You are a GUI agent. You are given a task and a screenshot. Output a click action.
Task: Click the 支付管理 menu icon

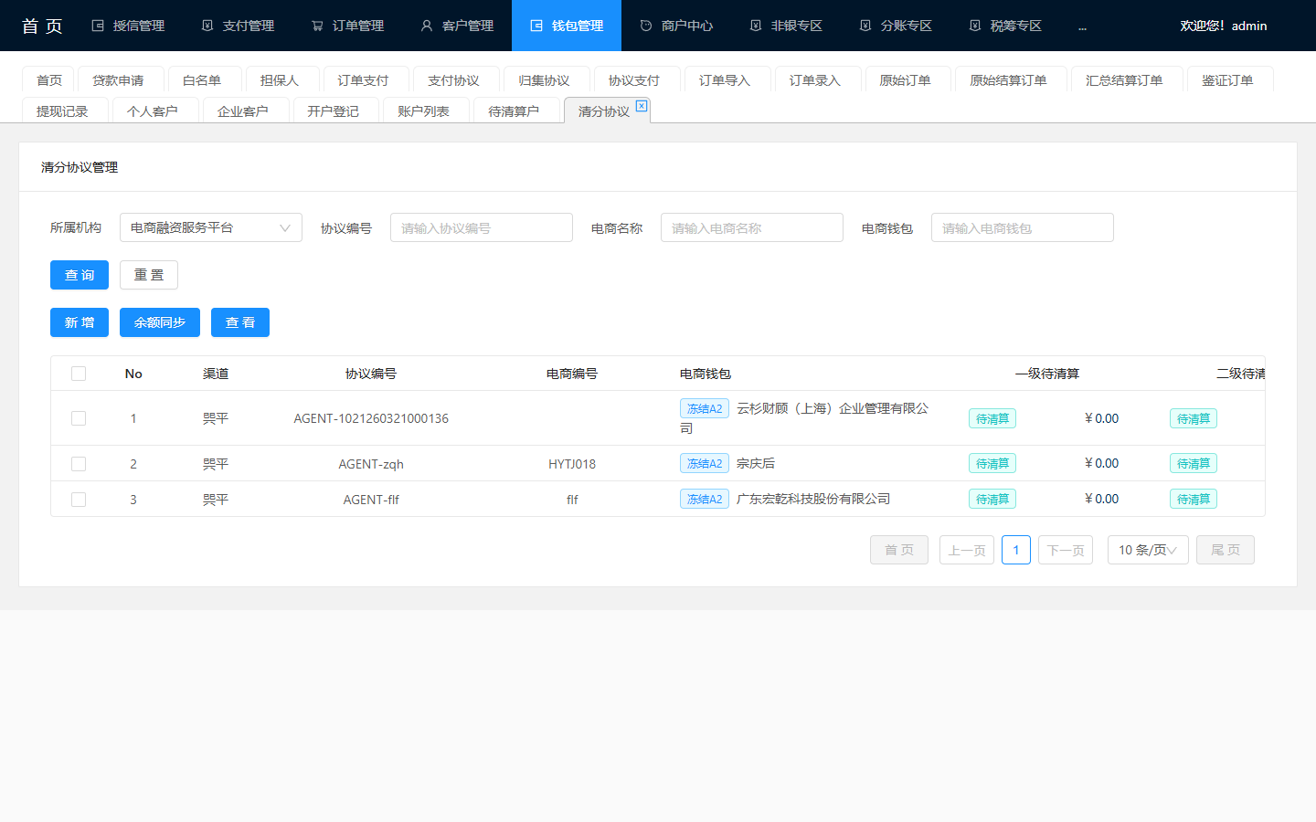(207, 26)
